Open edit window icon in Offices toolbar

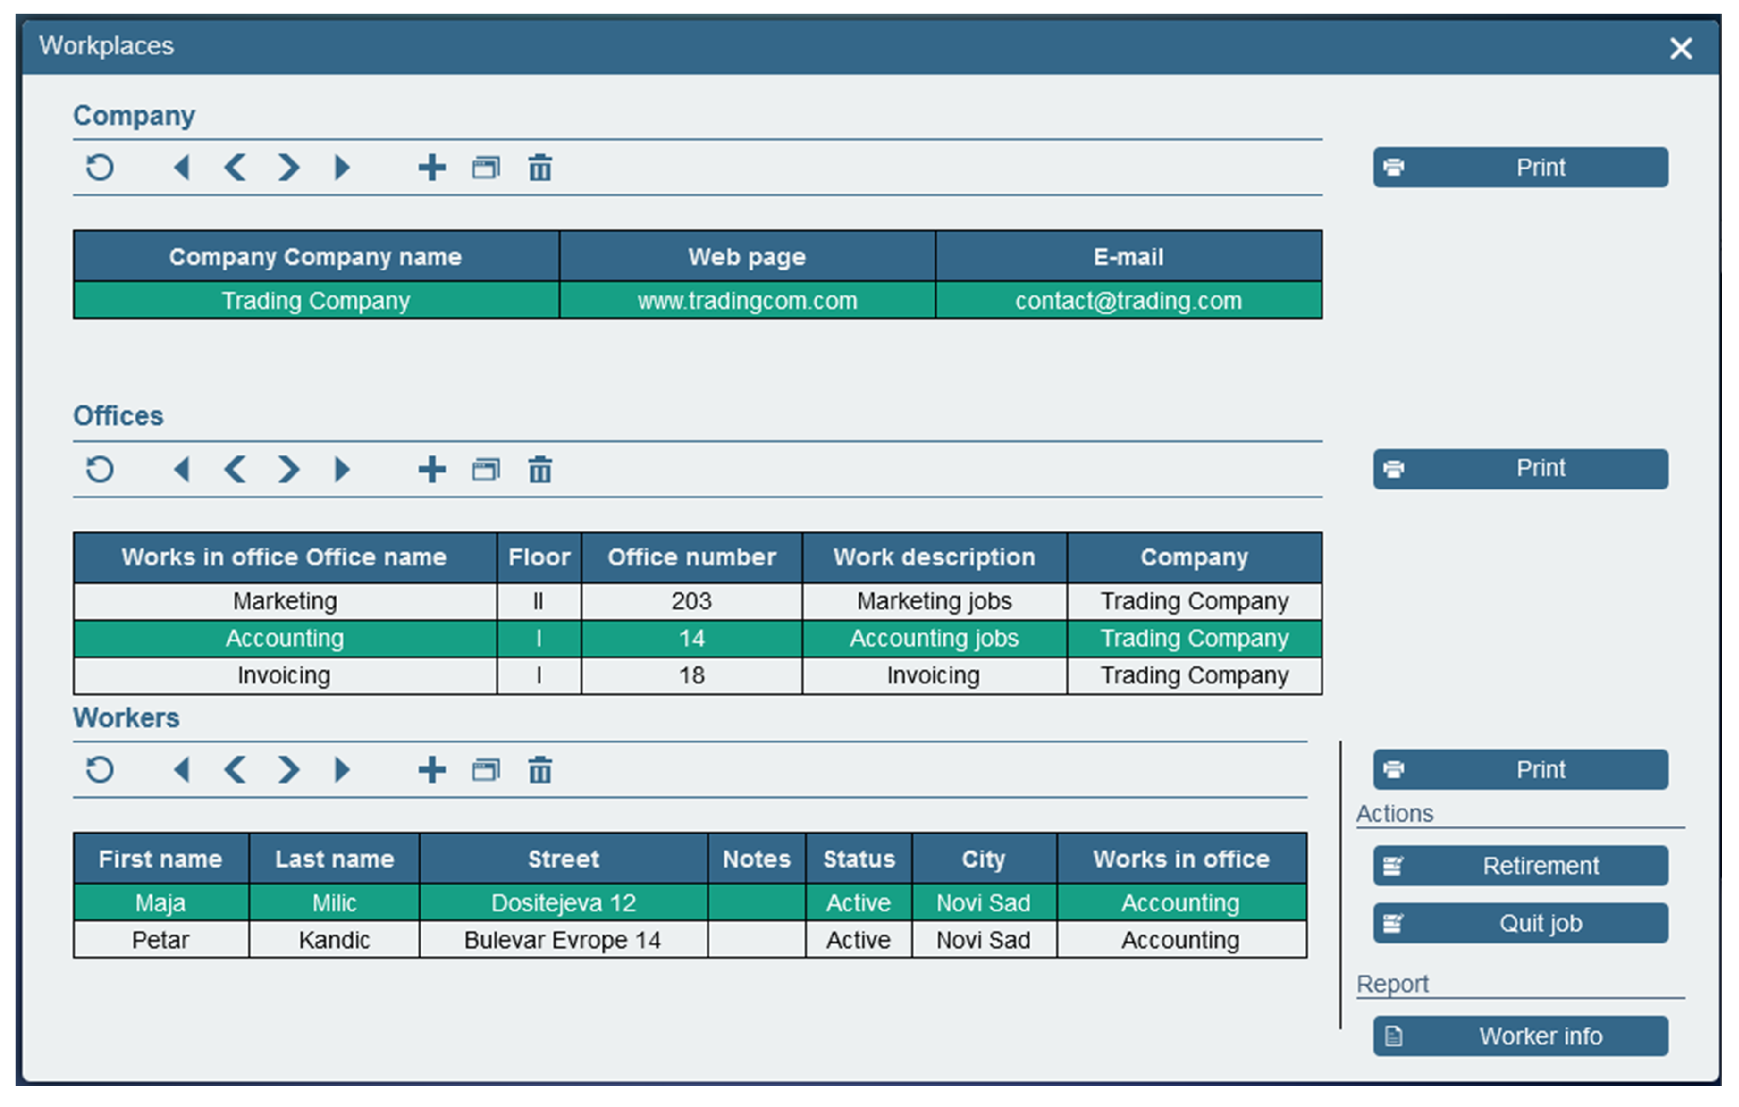coord(485,469)
